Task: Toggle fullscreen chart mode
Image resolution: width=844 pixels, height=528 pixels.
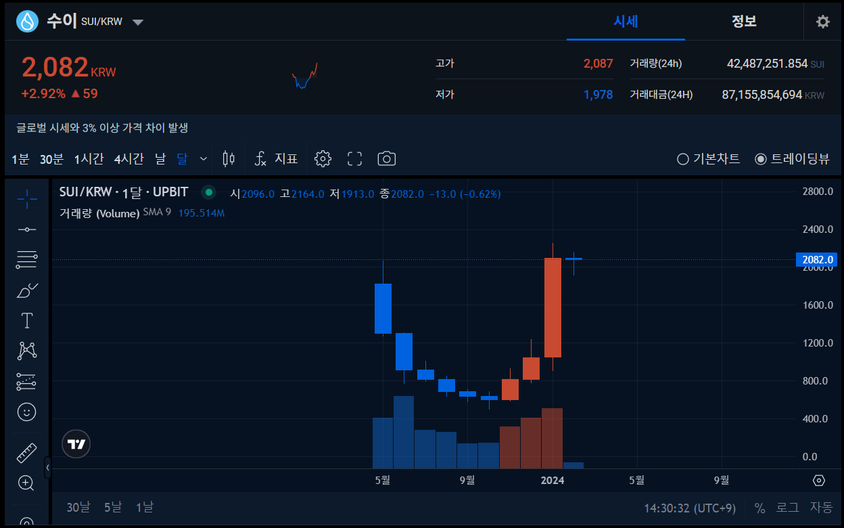Action: pyautogui.click(x=354, y=159)
